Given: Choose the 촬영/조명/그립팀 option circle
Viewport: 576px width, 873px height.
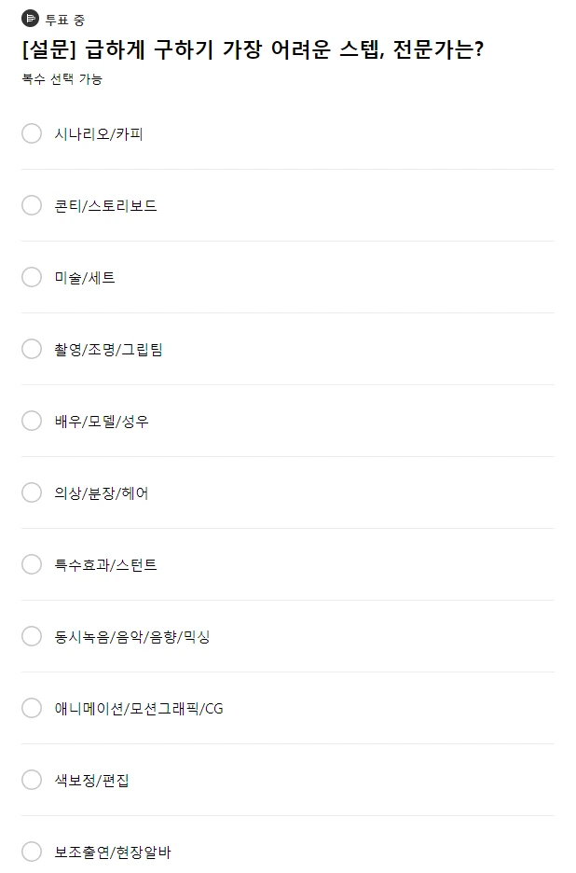Looking at the screenshot, I should tap(32, 349).
